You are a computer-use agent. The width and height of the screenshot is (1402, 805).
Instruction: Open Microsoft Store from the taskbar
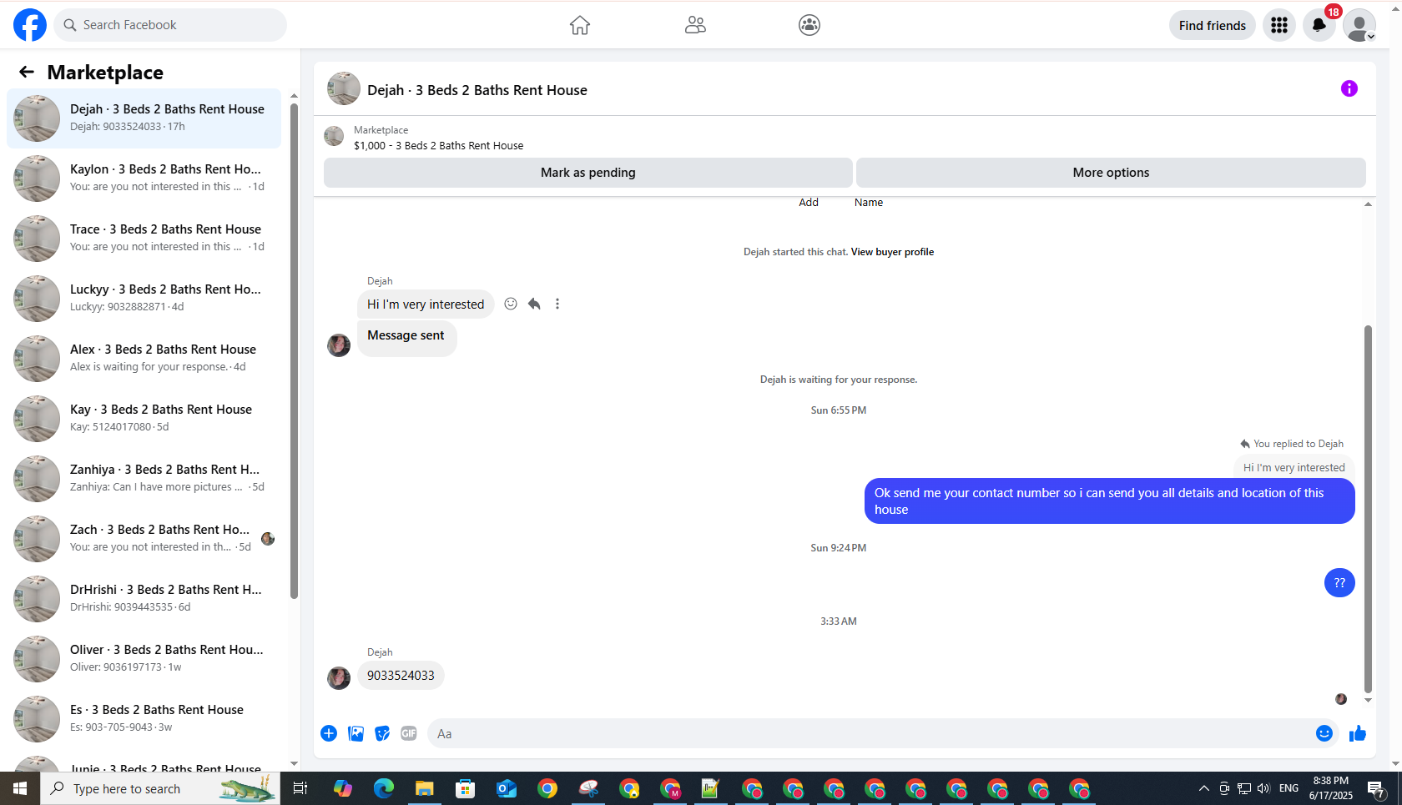[x=466, y=788]
